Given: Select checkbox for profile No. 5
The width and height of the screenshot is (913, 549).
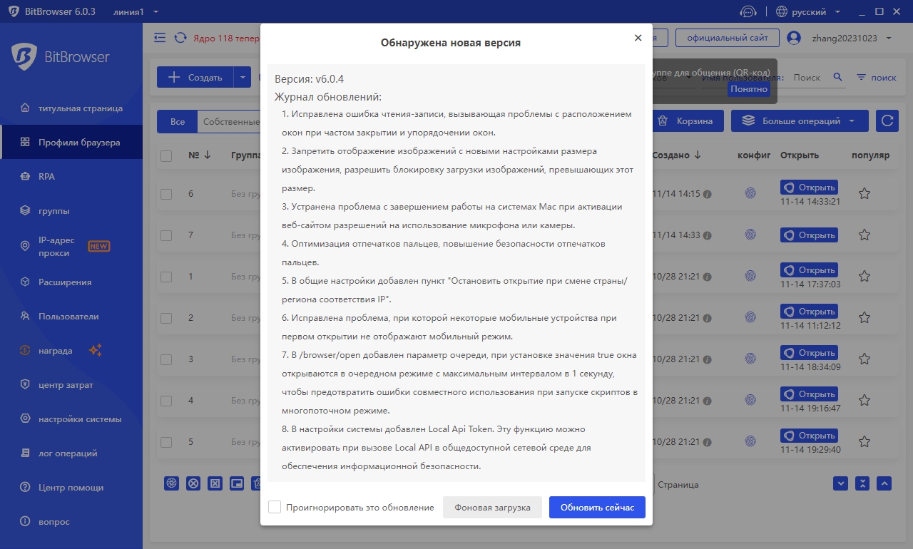Looking at the screenshot, I should [166, 442].
